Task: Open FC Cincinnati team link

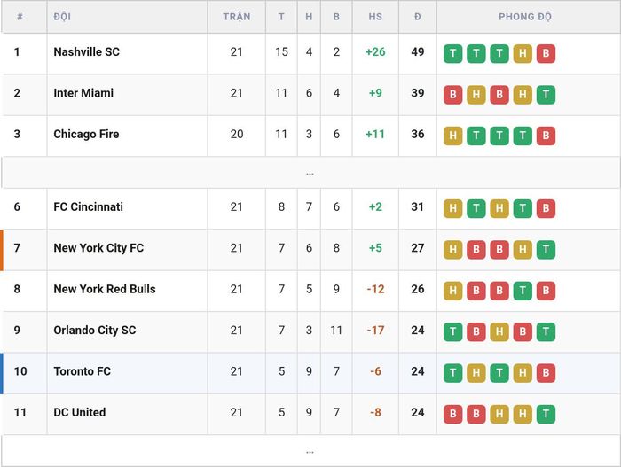Action: (89, 207)
